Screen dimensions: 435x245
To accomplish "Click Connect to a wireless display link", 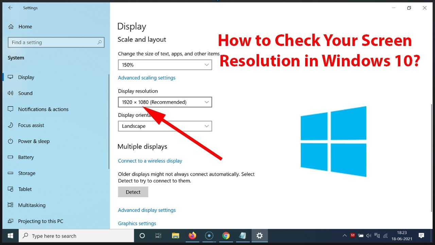I will (x=150, y=161).
